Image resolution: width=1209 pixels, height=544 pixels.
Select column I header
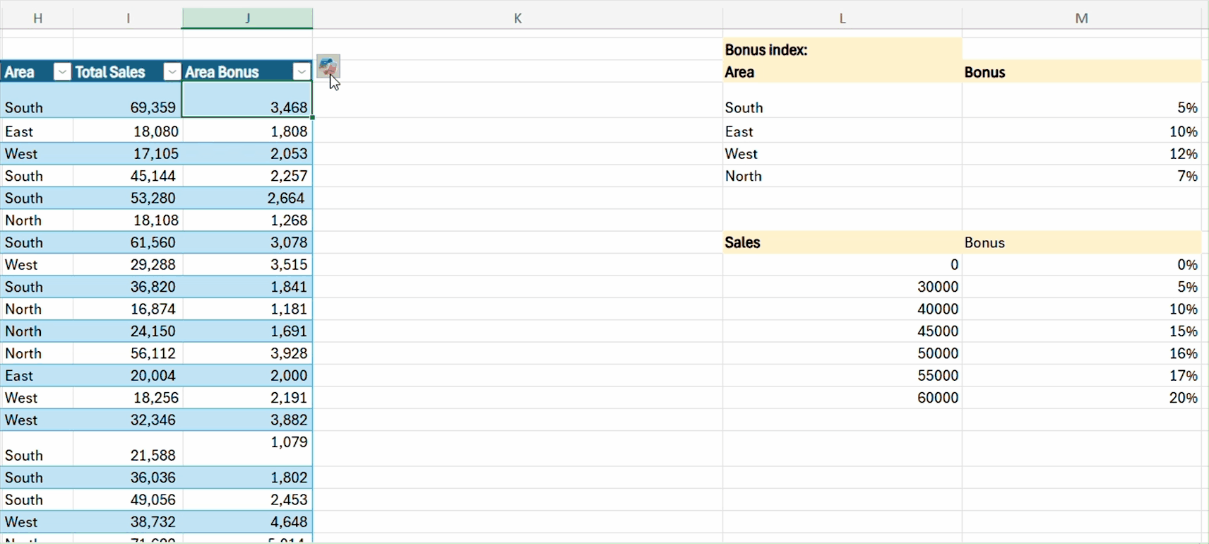click(x=128, y=18)
